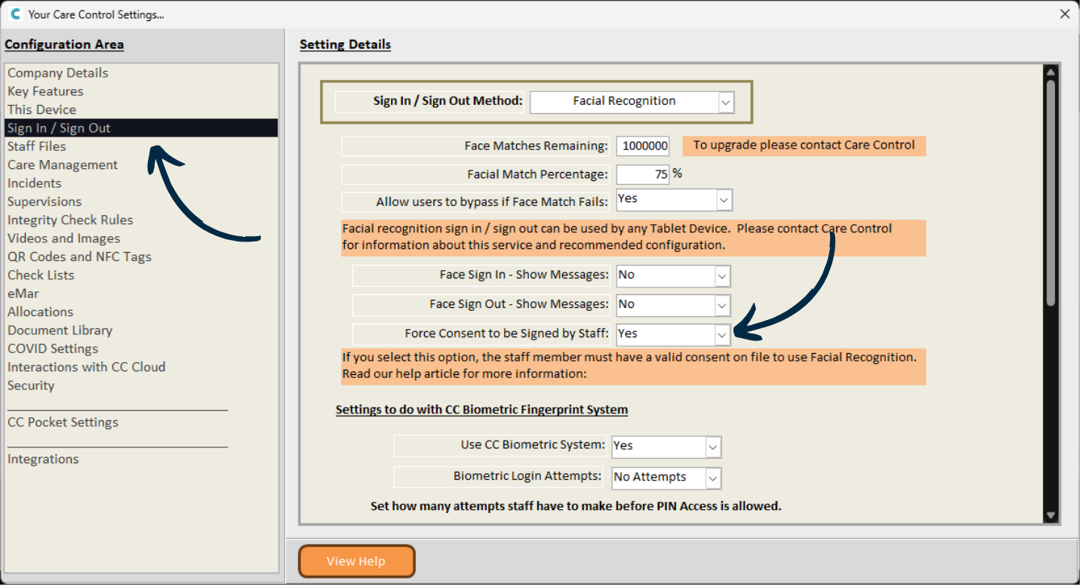Open Face Sign In Show Messages dropdown
Screen dimensions: 1082x587
pyautogui.click(x=722, y=276)
